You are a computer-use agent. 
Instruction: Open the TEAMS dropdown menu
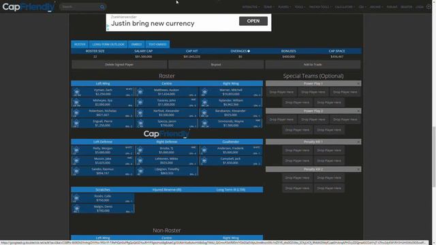point(268,7)
